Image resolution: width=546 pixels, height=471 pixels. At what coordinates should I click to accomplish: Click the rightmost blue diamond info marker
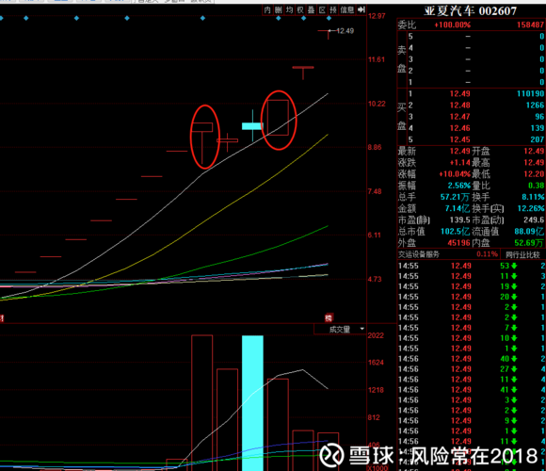pos(329,18)
